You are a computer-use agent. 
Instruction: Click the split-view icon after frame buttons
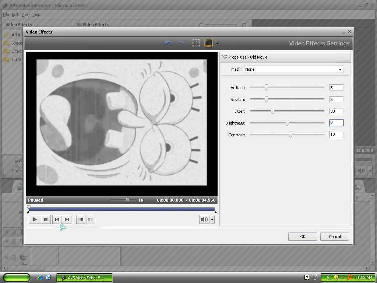81,220
